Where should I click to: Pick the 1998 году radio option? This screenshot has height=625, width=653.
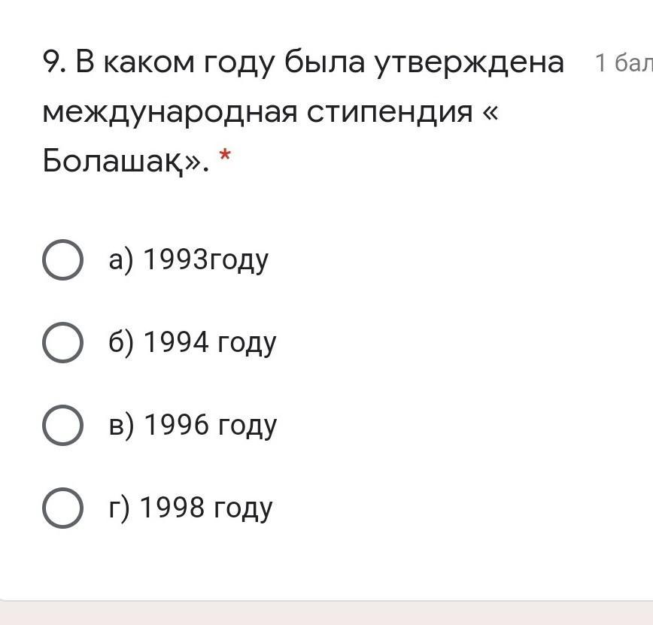[62, 508]
